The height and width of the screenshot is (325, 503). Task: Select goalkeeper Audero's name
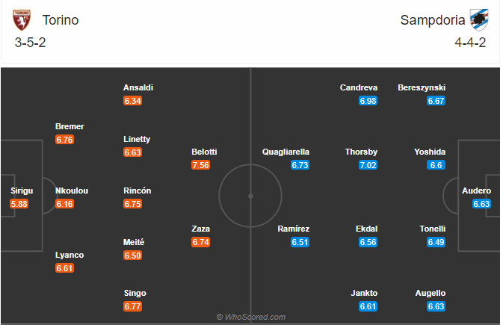point(477,191)
